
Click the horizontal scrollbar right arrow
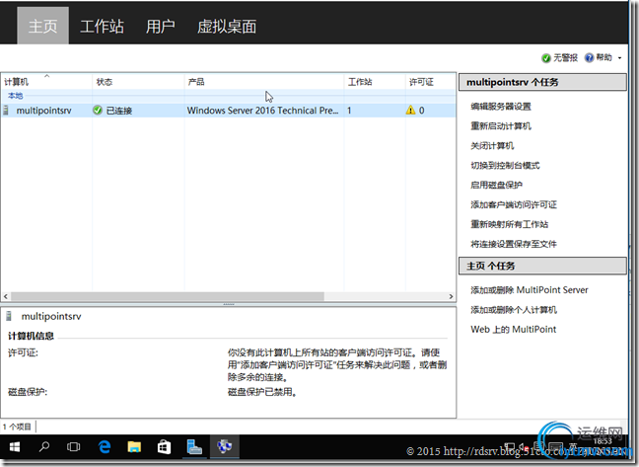point(451,296)
